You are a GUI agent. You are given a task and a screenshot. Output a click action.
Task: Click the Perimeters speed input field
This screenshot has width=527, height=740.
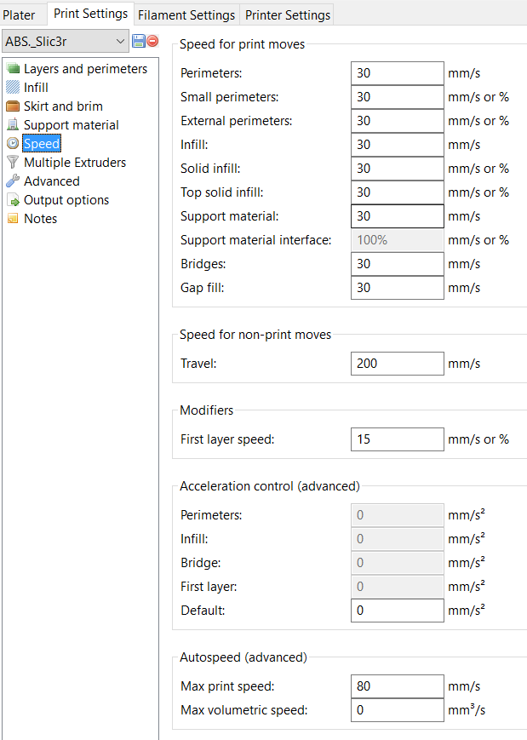coord(397,73)
